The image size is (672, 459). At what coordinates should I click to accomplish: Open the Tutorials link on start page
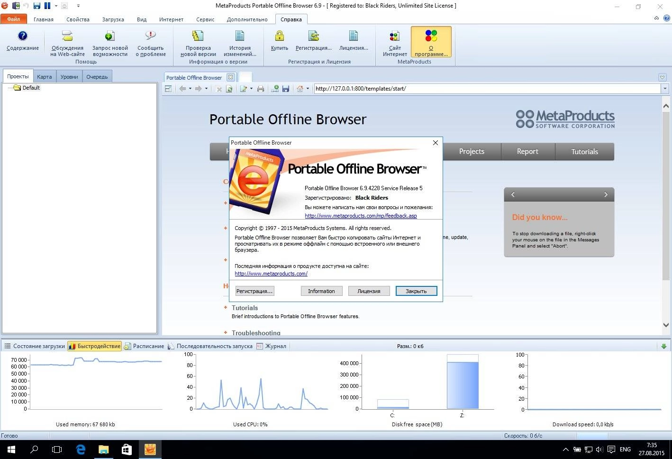click(245, 308)
